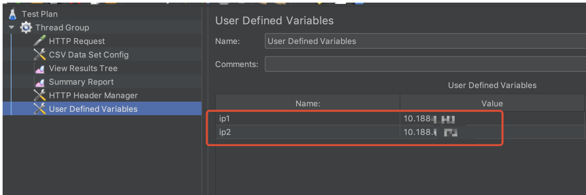Open the Summary Report listener
The height and width of the screenshot is (195, 586).
[81, 82]
